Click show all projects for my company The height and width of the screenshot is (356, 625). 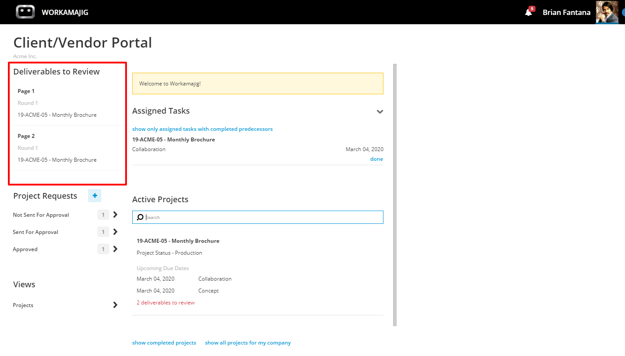pyautogui.click(x=248, y=343)
